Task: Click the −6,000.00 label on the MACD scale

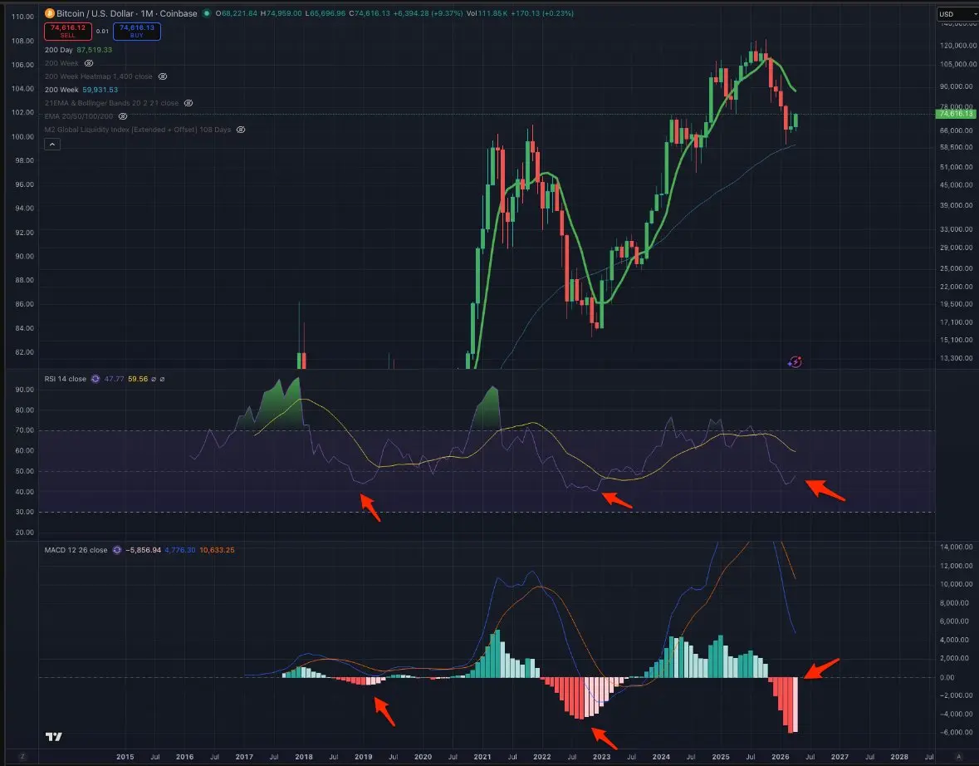Action: (x=956, y=732)
